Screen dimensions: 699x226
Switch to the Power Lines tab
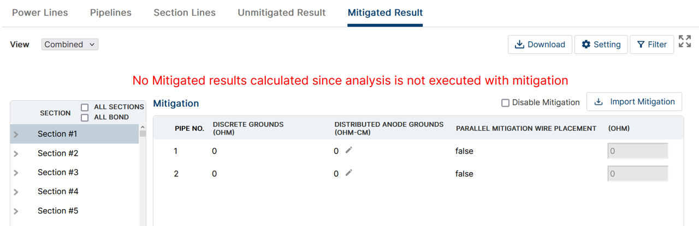click(40, 13)
